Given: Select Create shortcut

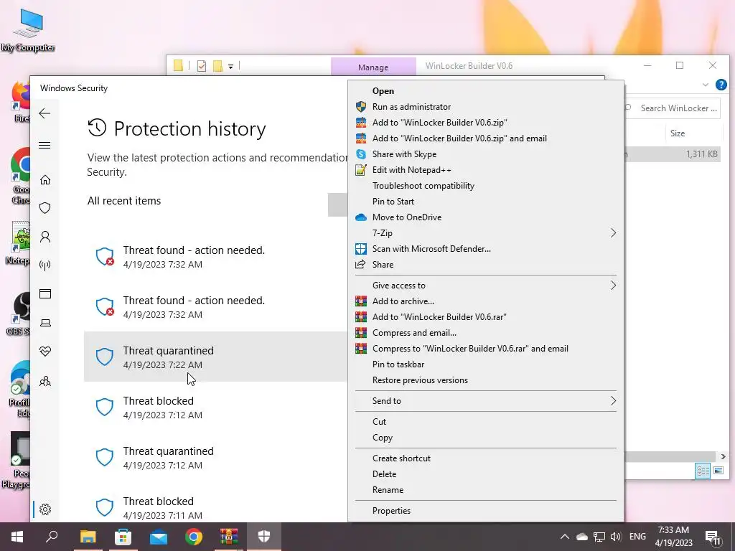Looking at the screenshot, I should click(486, 458).
